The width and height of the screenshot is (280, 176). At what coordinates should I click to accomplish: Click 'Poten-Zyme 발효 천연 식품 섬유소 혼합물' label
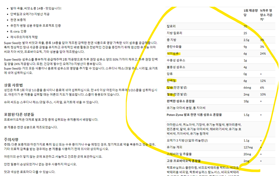(x=194, y=115)
